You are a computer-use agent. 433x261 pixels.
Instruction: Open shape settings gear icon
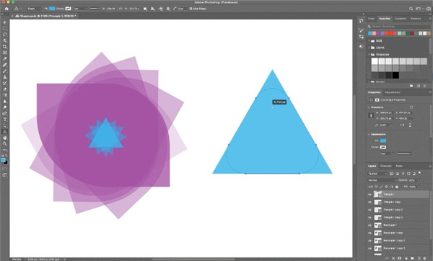(168, 9)
